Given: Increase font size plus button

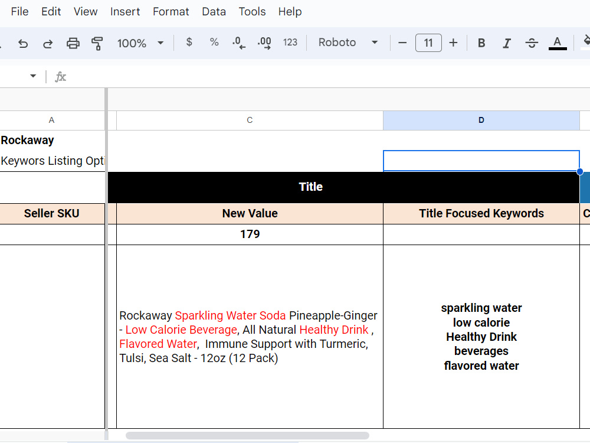Looking at the screenshot, I should click(453, 43).
